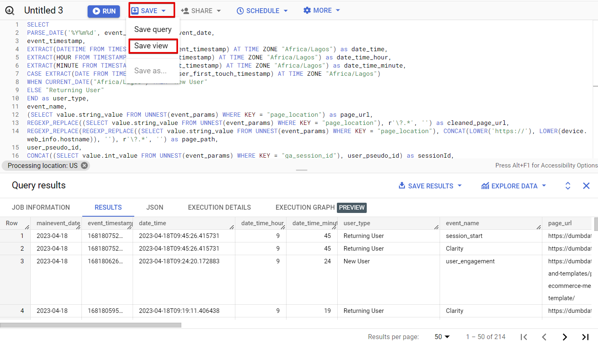Expand query results with vertical arrows icon
The width and height of the screenshot is (598, 344).
pyautogui.click(x=568, y=186)
